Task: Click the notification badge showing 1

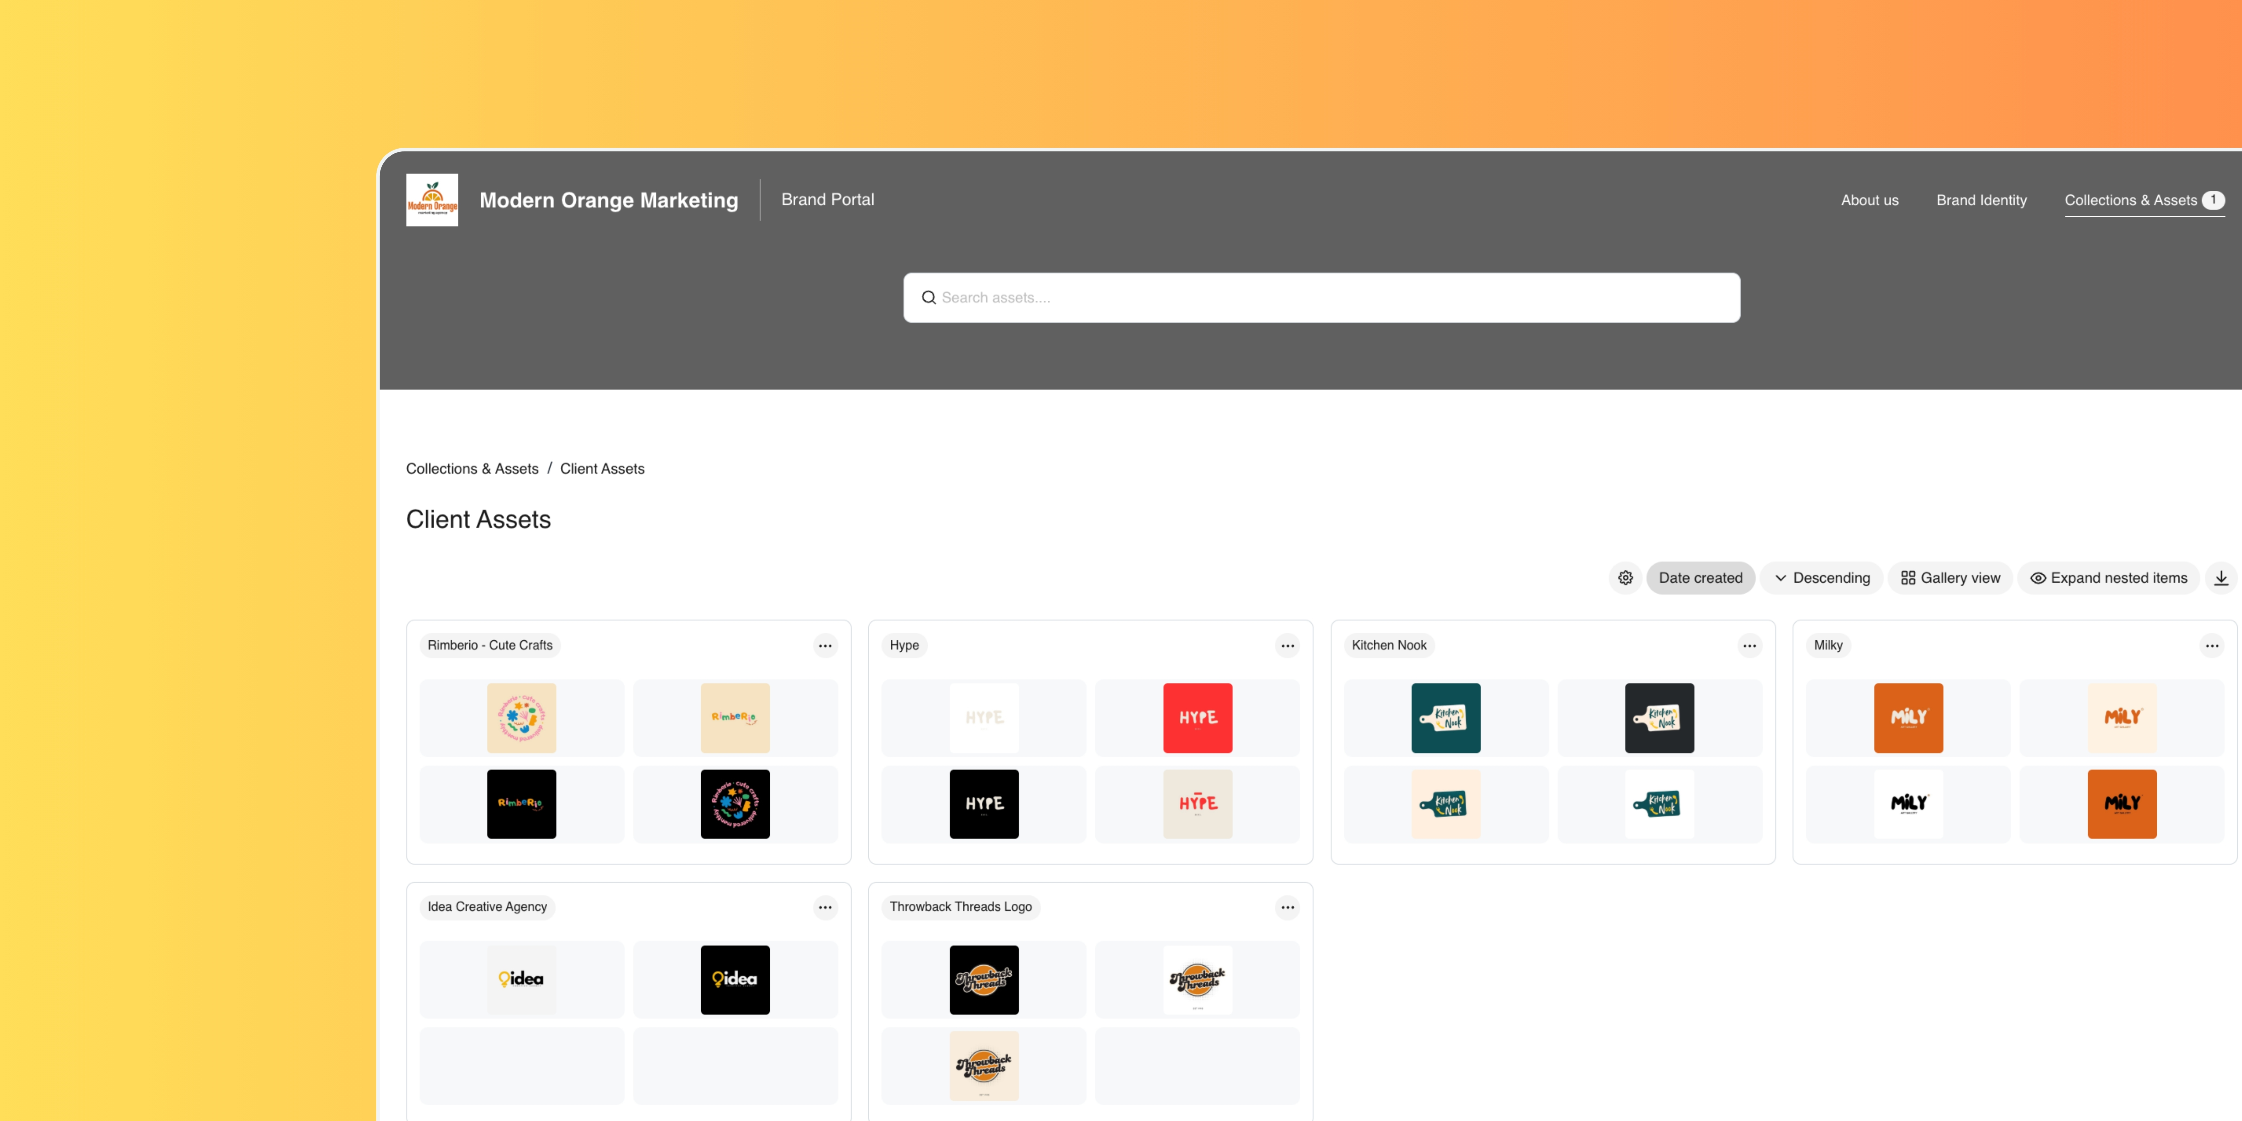Action: point(2212,200)
